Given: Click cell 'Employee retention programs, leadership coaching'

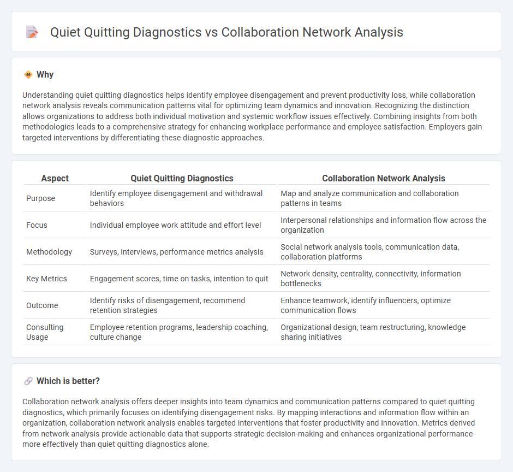Looking at the screenshot, I should pos(182,332).
